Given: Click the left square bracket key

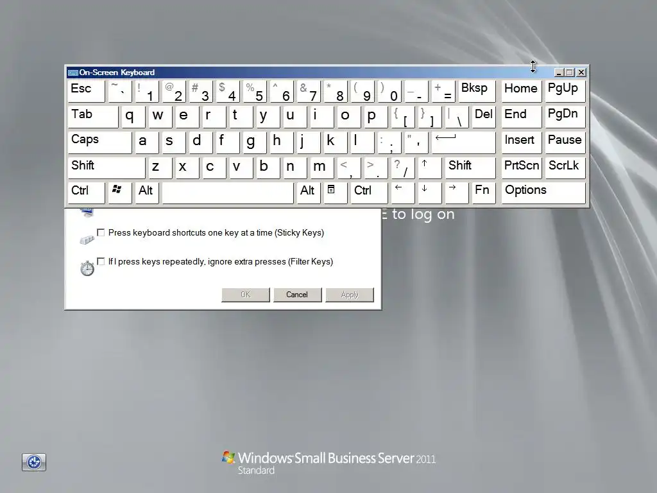Looking at the screenshot, I should click(403, 117).
